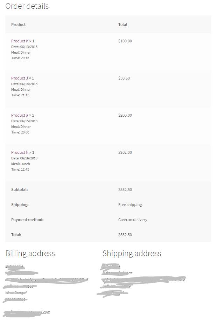Click the date 06/13/2018 under Product K
Viewport: 218px width, 323px height.
[x=29, y=47]
